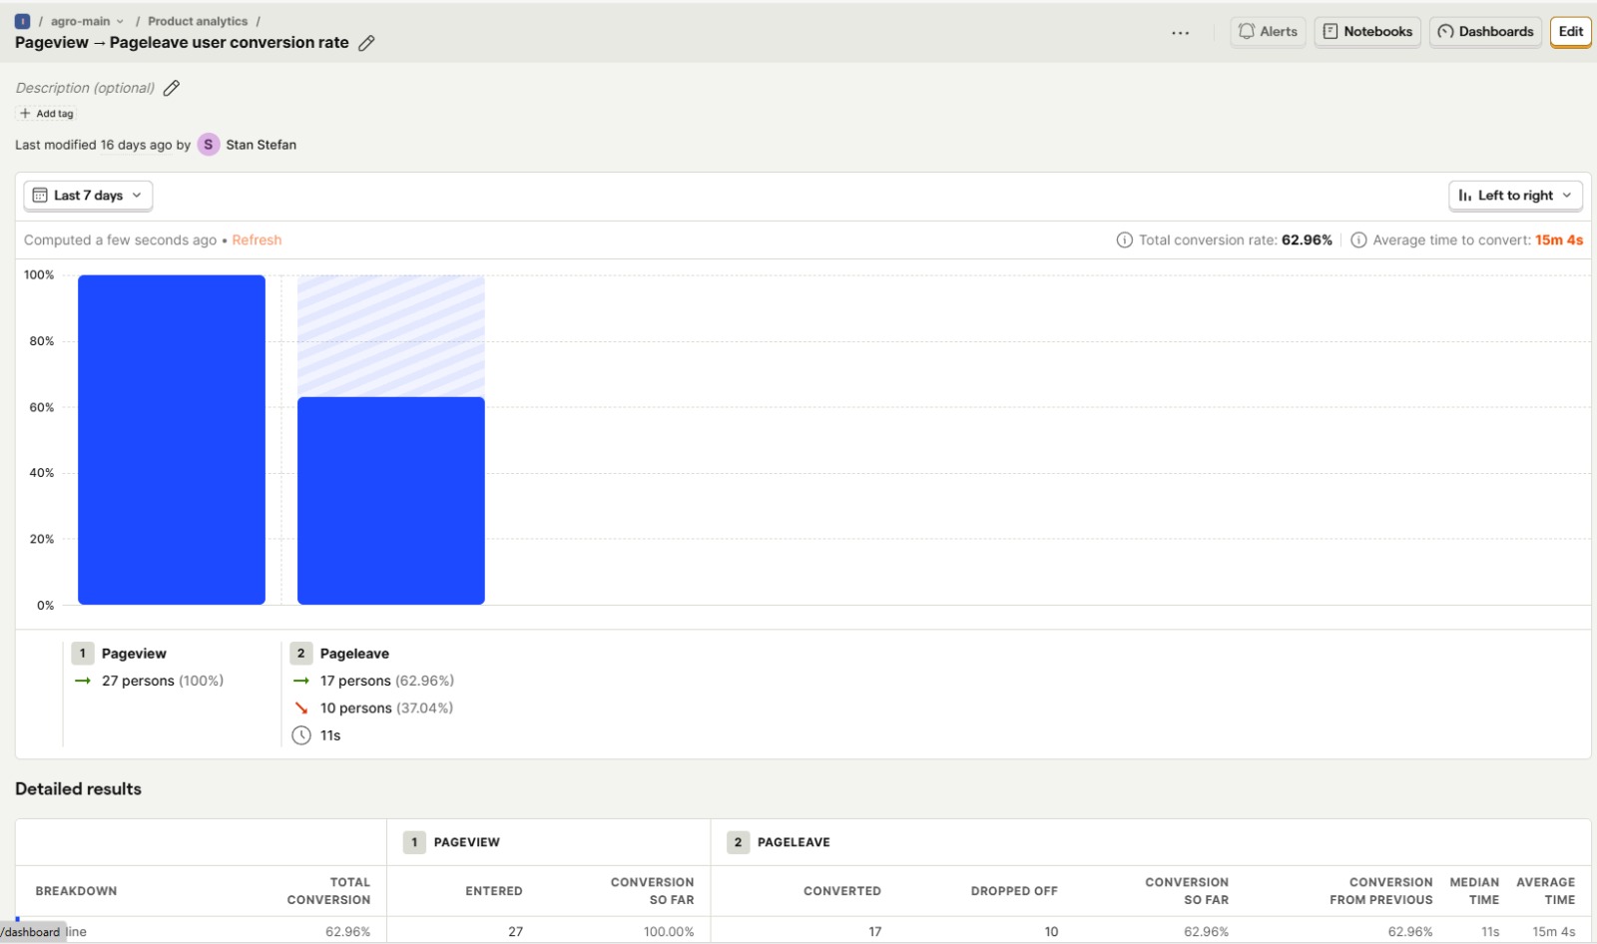This screenshot has width=1597, height=944.
Task: Click the red drop-off arrow icon
Action: [301, 708]
